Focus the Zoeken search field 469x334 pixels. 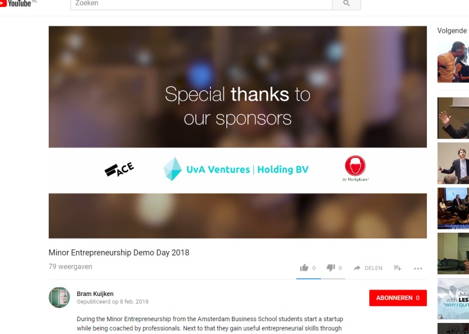pyautogui.click(x=201, y=4)
